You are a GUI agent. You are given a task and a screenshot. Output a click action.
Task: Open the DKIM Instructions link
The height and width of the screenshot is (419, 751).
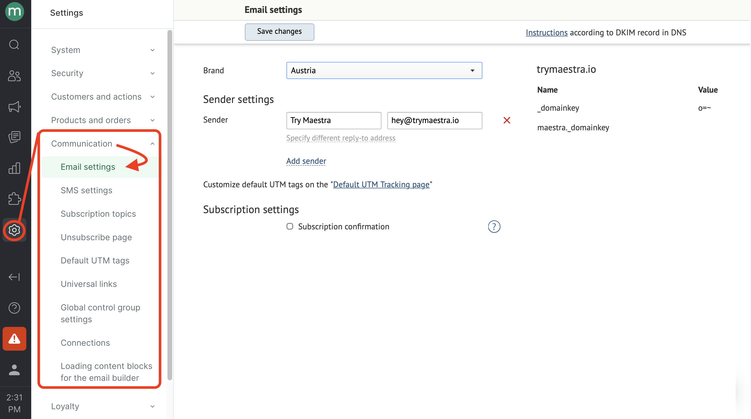(x=547, y=33)
